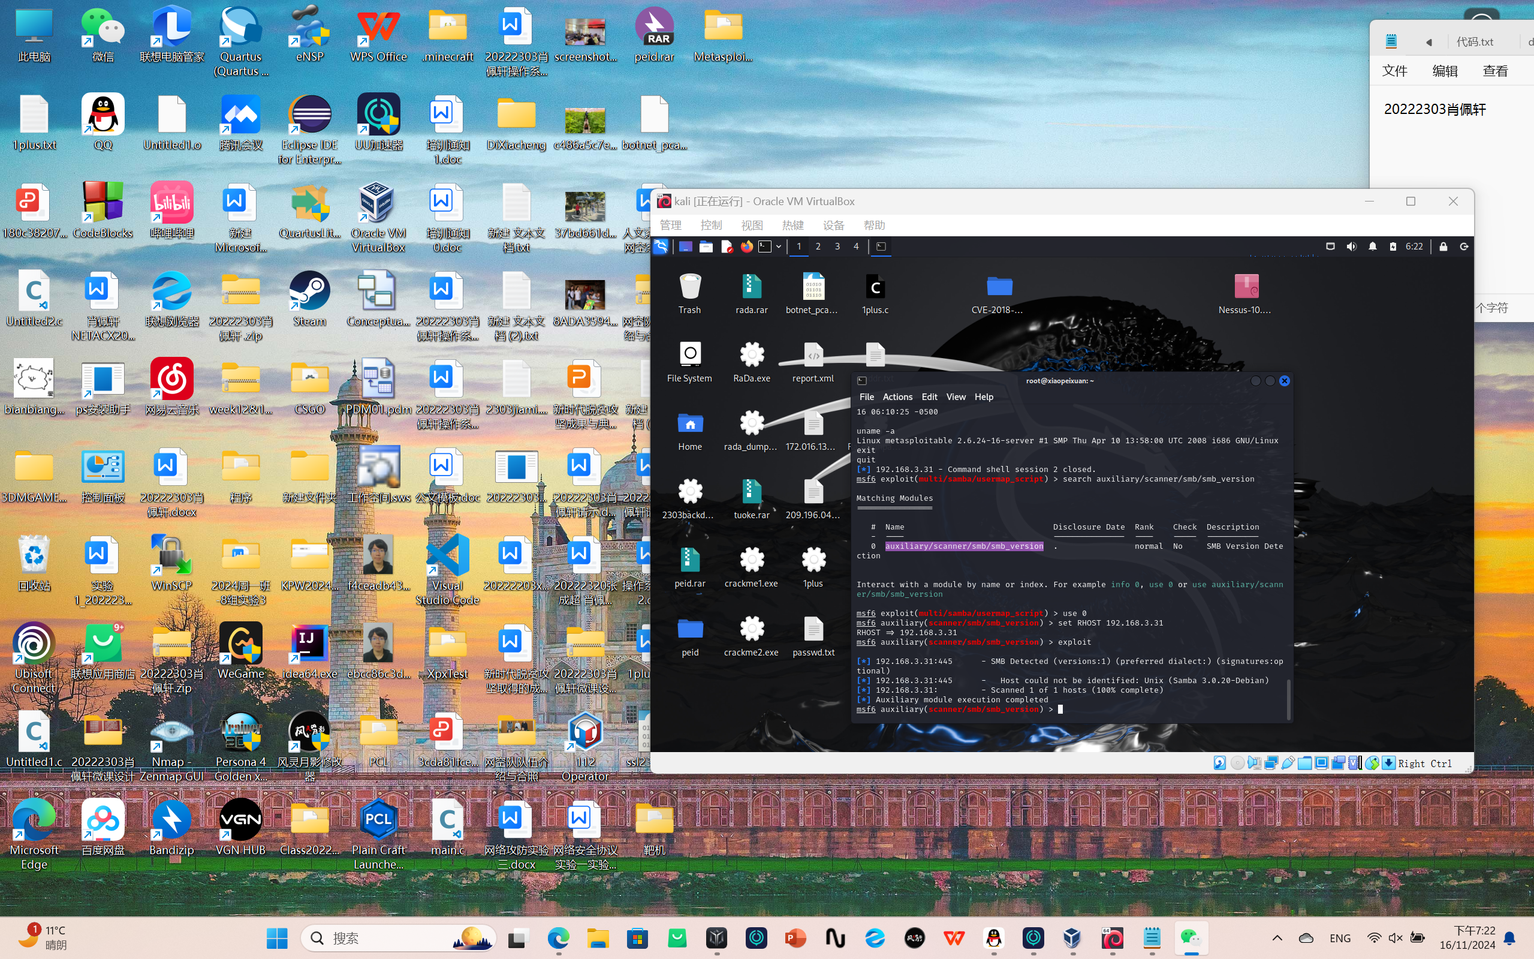Screen dimensions: 1534x959
Task: Show hidden icons chevron in system tray
Action: (1277, 938)
